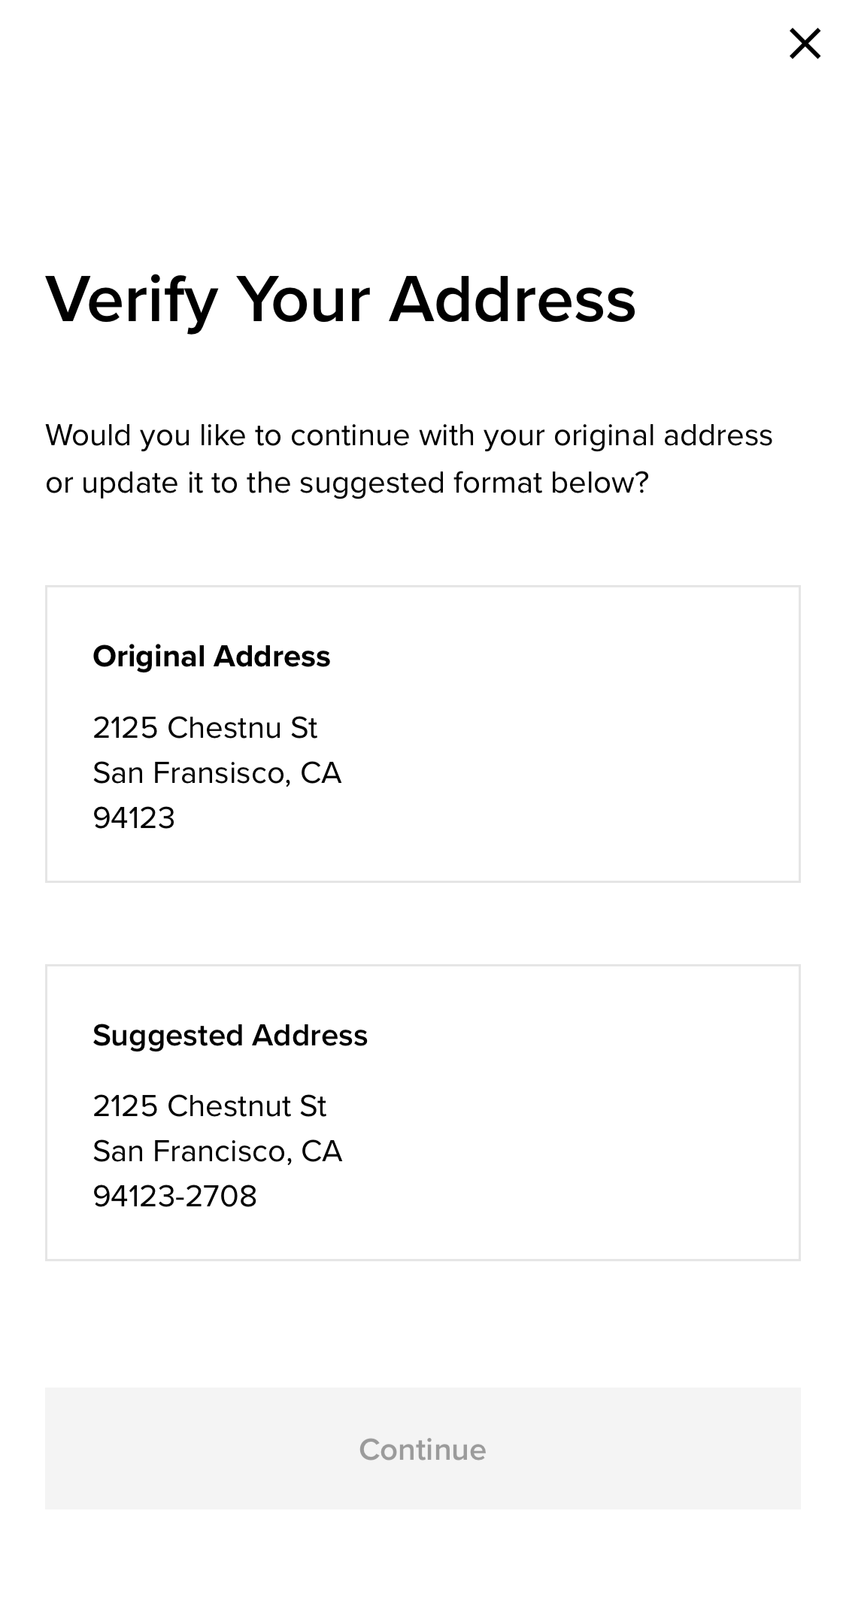Click the "Original Address" bold label
846x1611 pixels.
coord(211,657)
